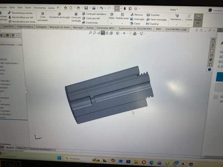Open dropdown arrow next to Select cursor
The image size is (223, 167).
tap(121, 9)
